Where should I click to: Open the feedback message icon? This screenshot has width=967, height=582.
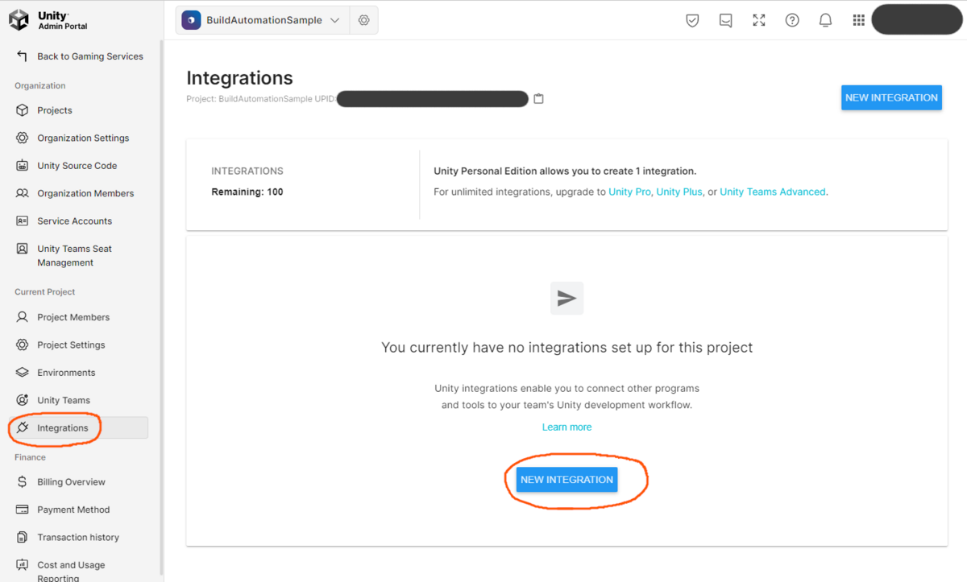[725, 19]
